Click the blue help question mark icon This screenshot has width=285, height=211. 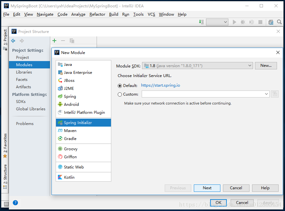(15, 203)
